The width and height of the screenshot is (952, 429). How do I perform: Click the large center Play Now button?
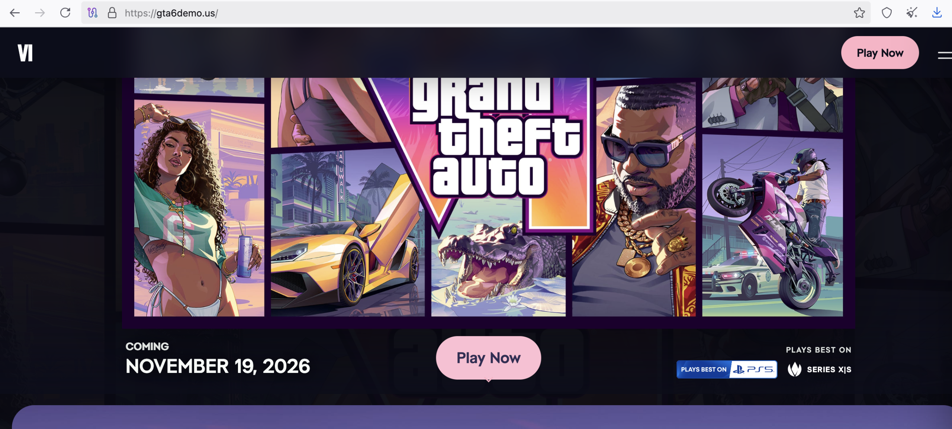(x=488, y=358)
